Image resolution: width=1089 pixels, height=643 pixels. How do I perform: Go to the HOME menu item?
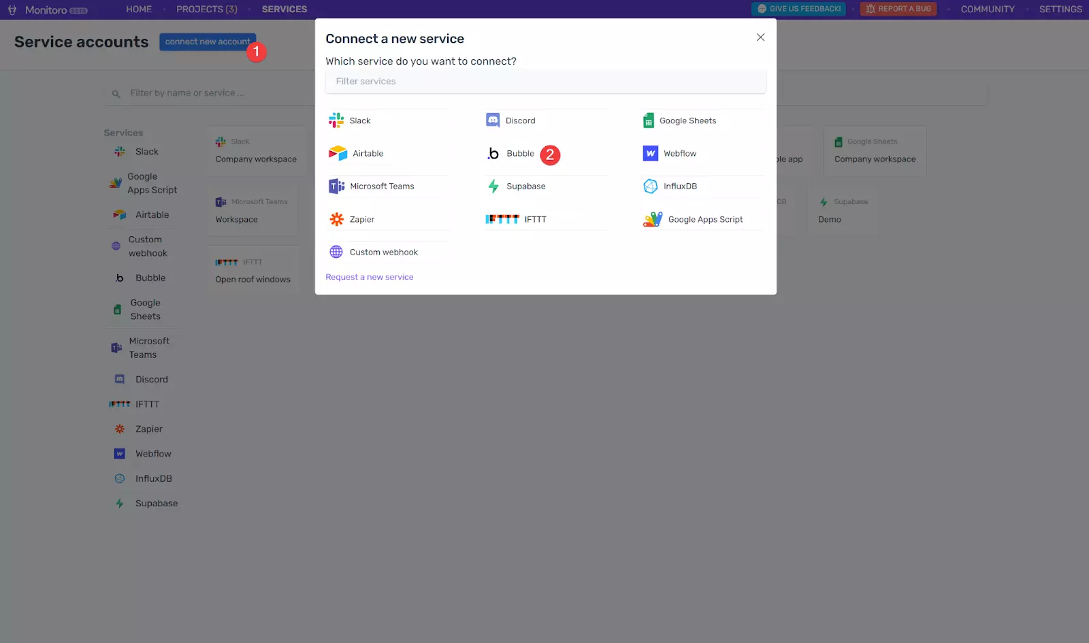pos(139,10)
